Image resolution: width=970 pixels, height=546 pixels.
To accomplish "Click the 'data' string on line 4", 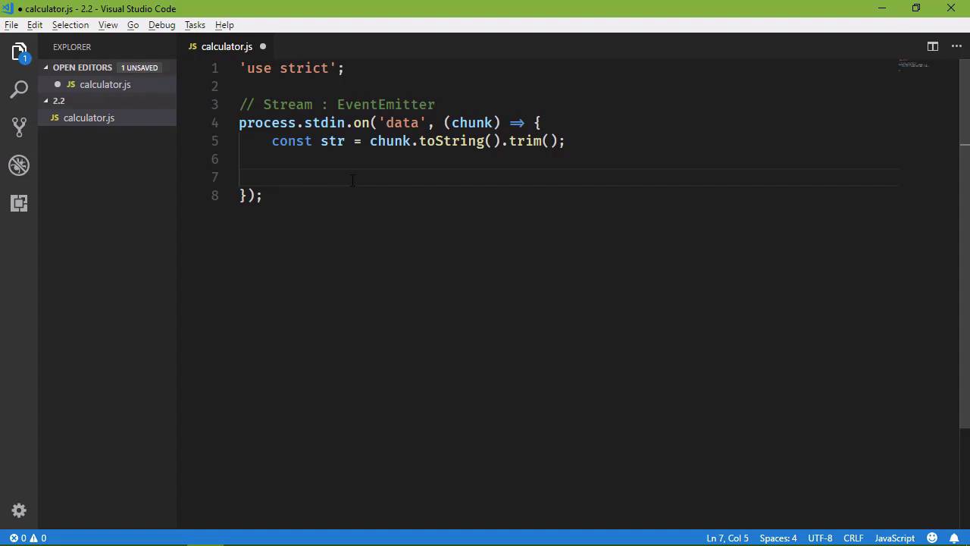I will coord(402,123).
